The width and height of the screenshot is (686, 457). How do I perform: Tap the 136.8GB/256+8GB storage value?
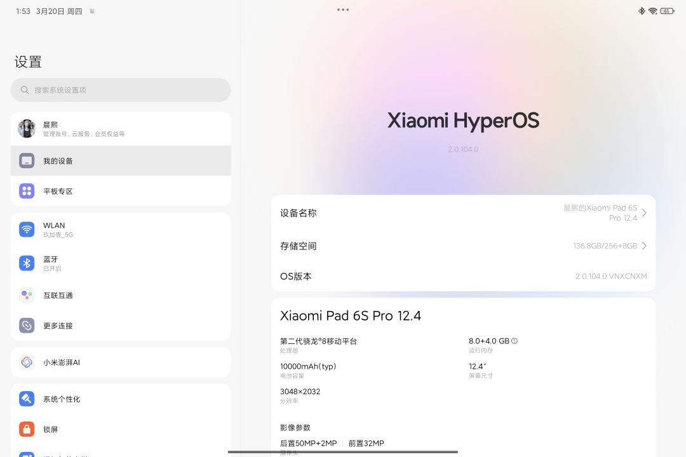pos(605,246)
